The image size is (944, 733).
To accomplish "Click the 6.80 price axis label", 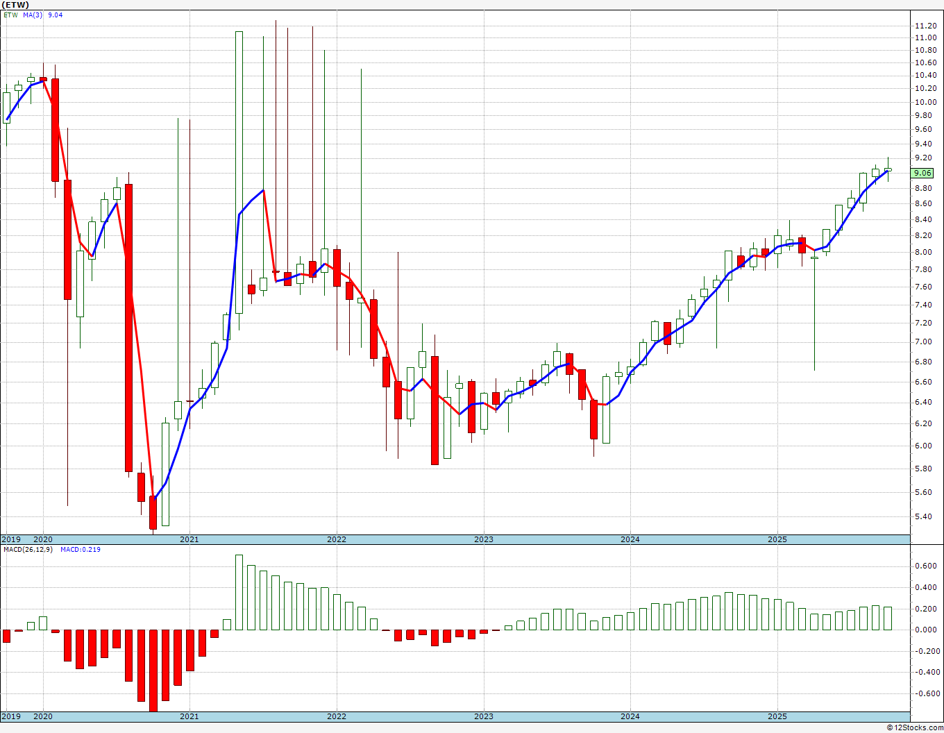I will [925, 362].
